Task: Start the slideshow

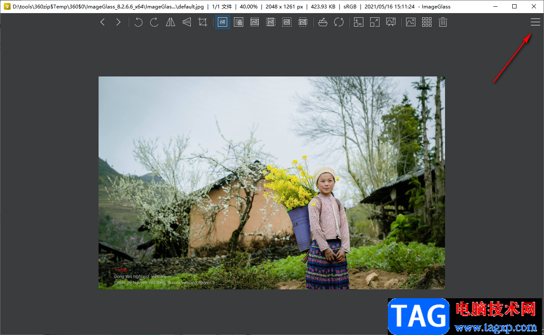Action: point(391,22)
